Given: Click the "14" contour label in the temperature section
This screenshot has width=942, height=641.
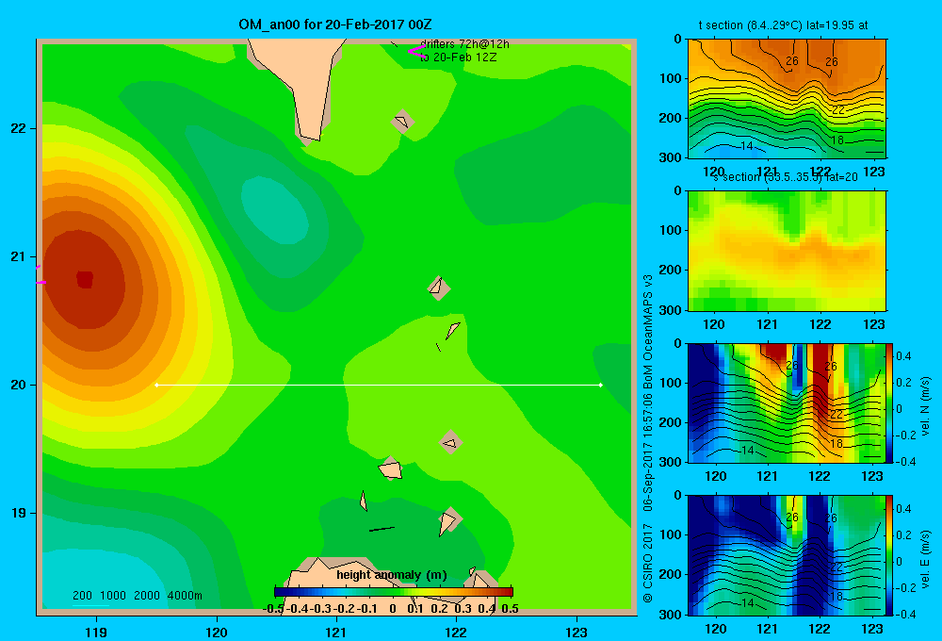Looking at the screenshot, I should tap(746, 145).
